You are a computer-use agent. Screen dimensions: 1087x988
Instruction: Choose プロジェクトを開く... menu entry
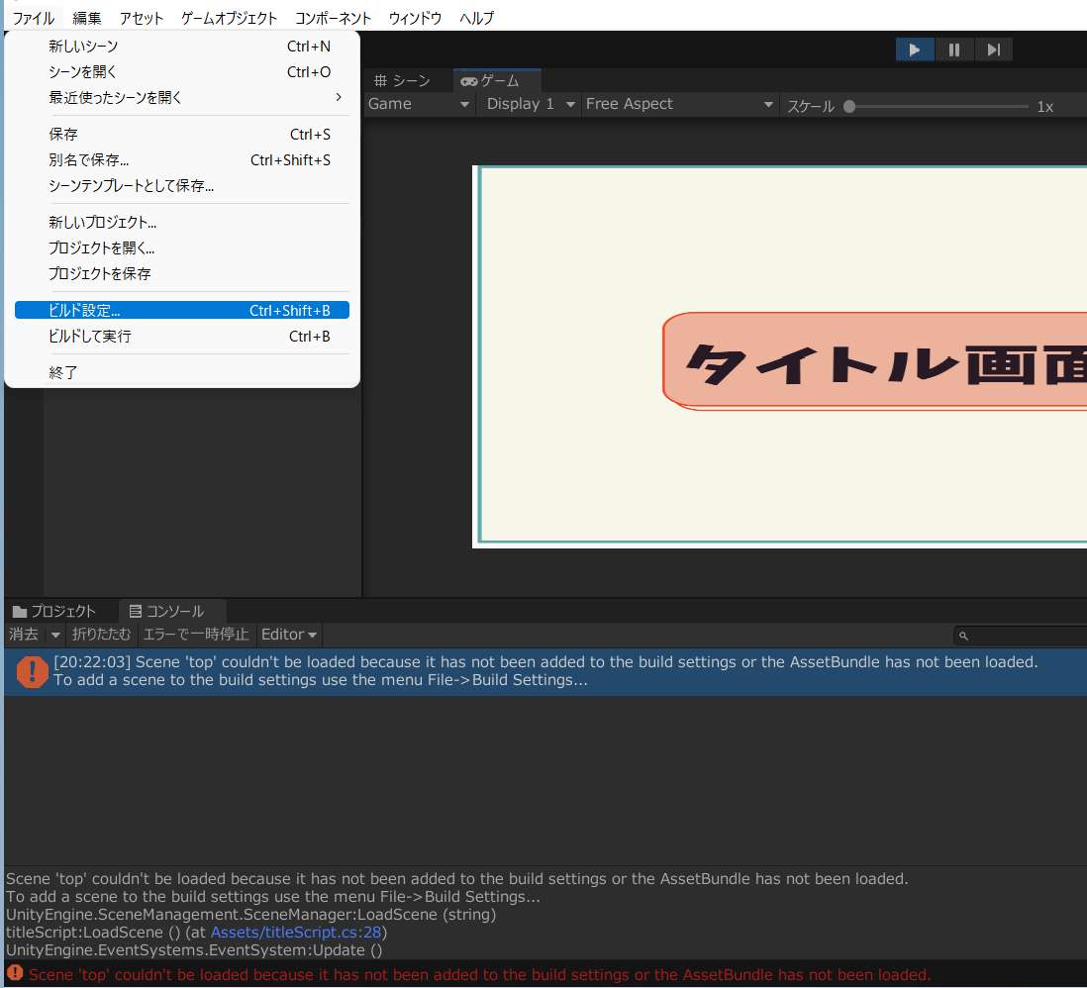tap(181, 248)
